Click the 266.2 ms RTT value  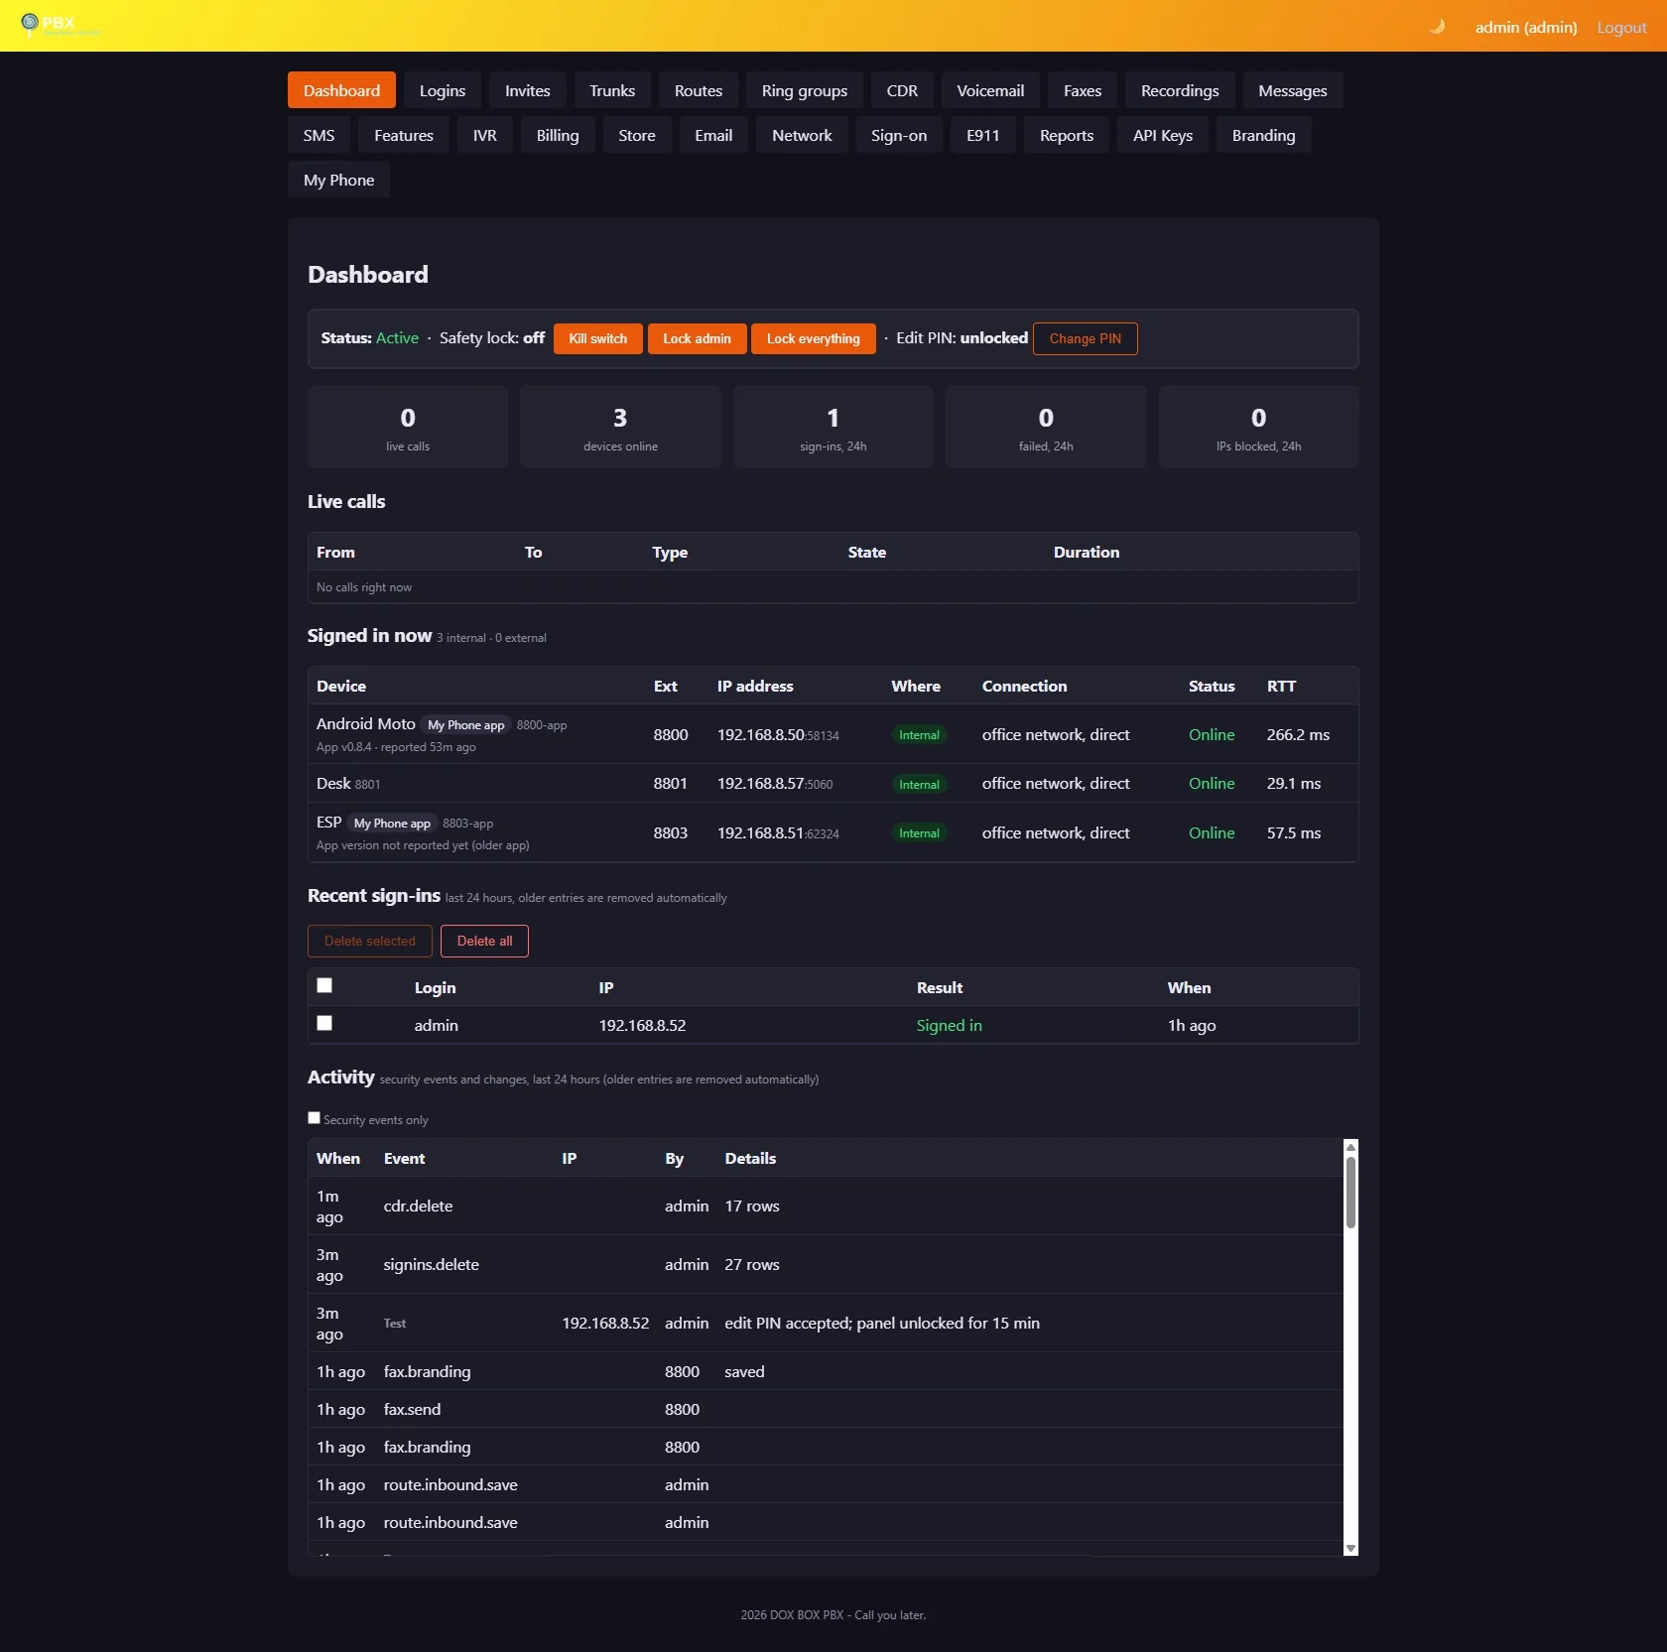1298,734
